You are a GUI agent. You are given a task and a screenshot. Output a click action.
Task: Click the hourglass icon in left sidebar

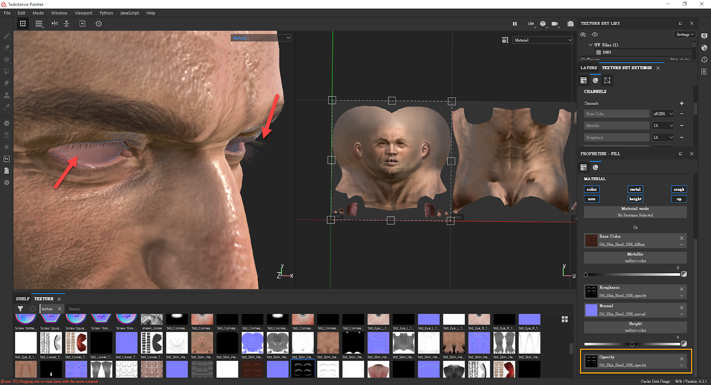(7, 135)
